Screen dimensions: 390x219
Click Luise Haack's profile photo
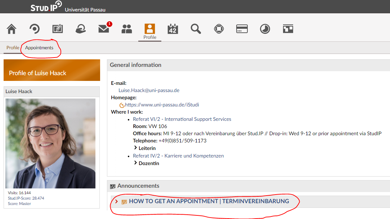50,143
